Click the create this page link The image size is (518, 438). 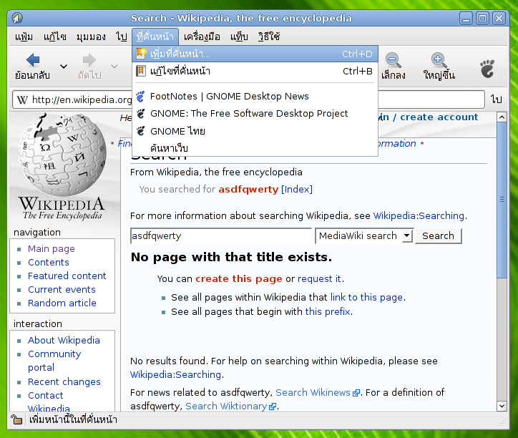pos(239,279)
